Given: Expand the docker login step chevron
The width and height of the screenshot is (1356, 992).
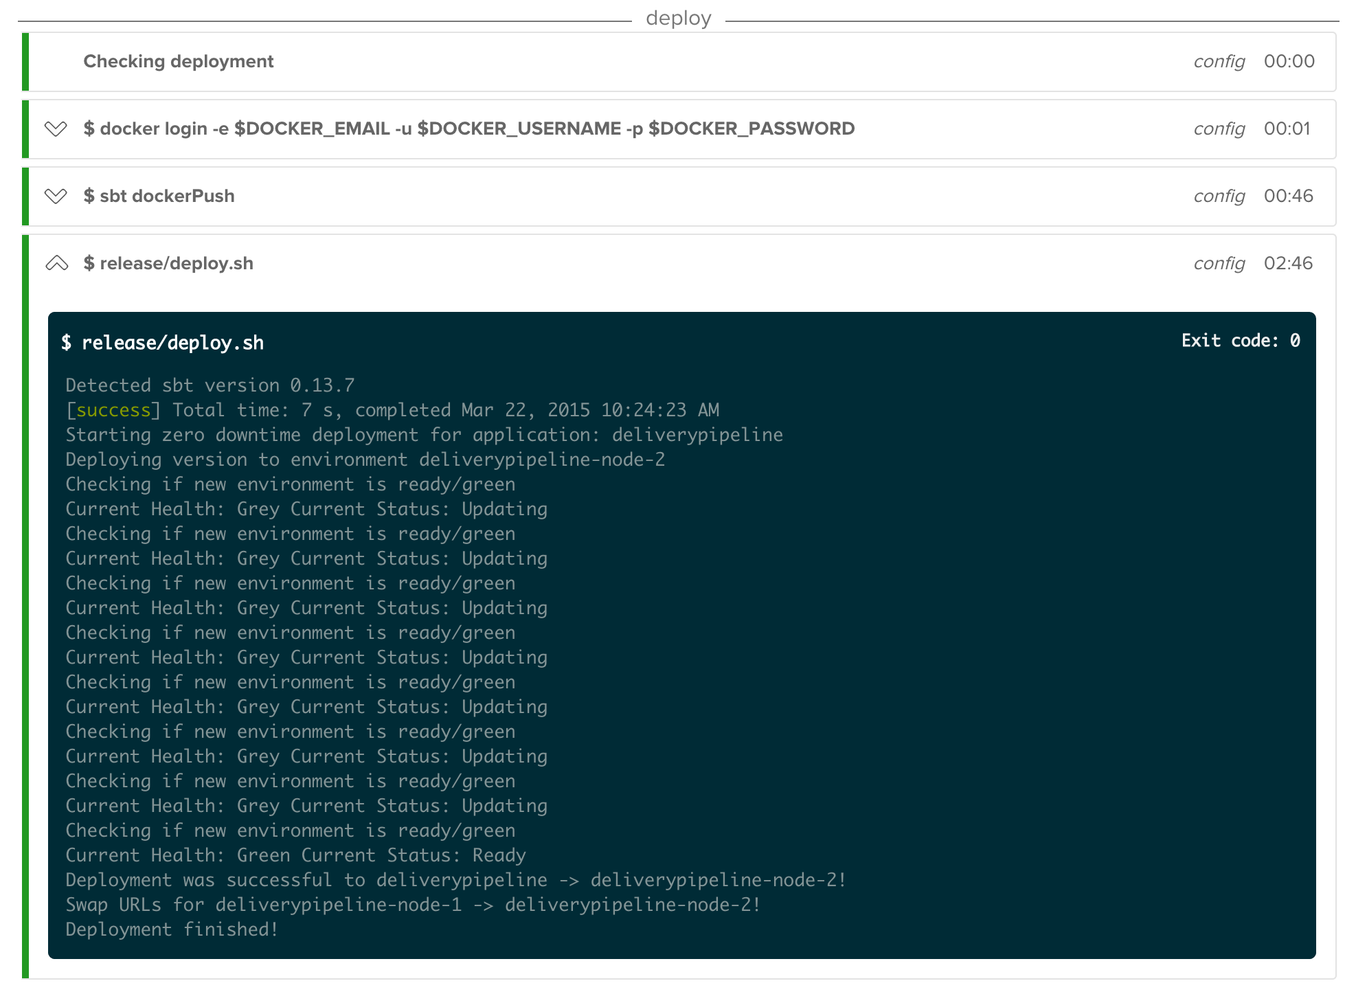Looking at the screenshot, I should [56, 128].
